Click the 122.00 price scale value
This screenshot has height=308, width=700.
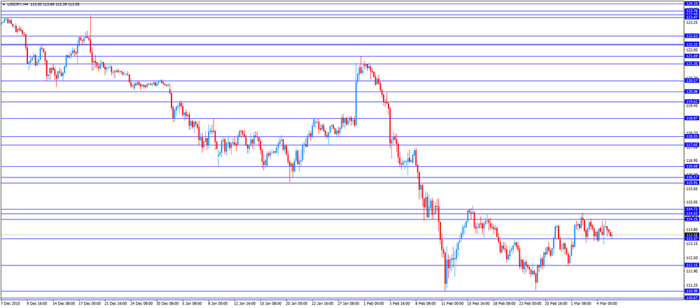coord(692,50)
